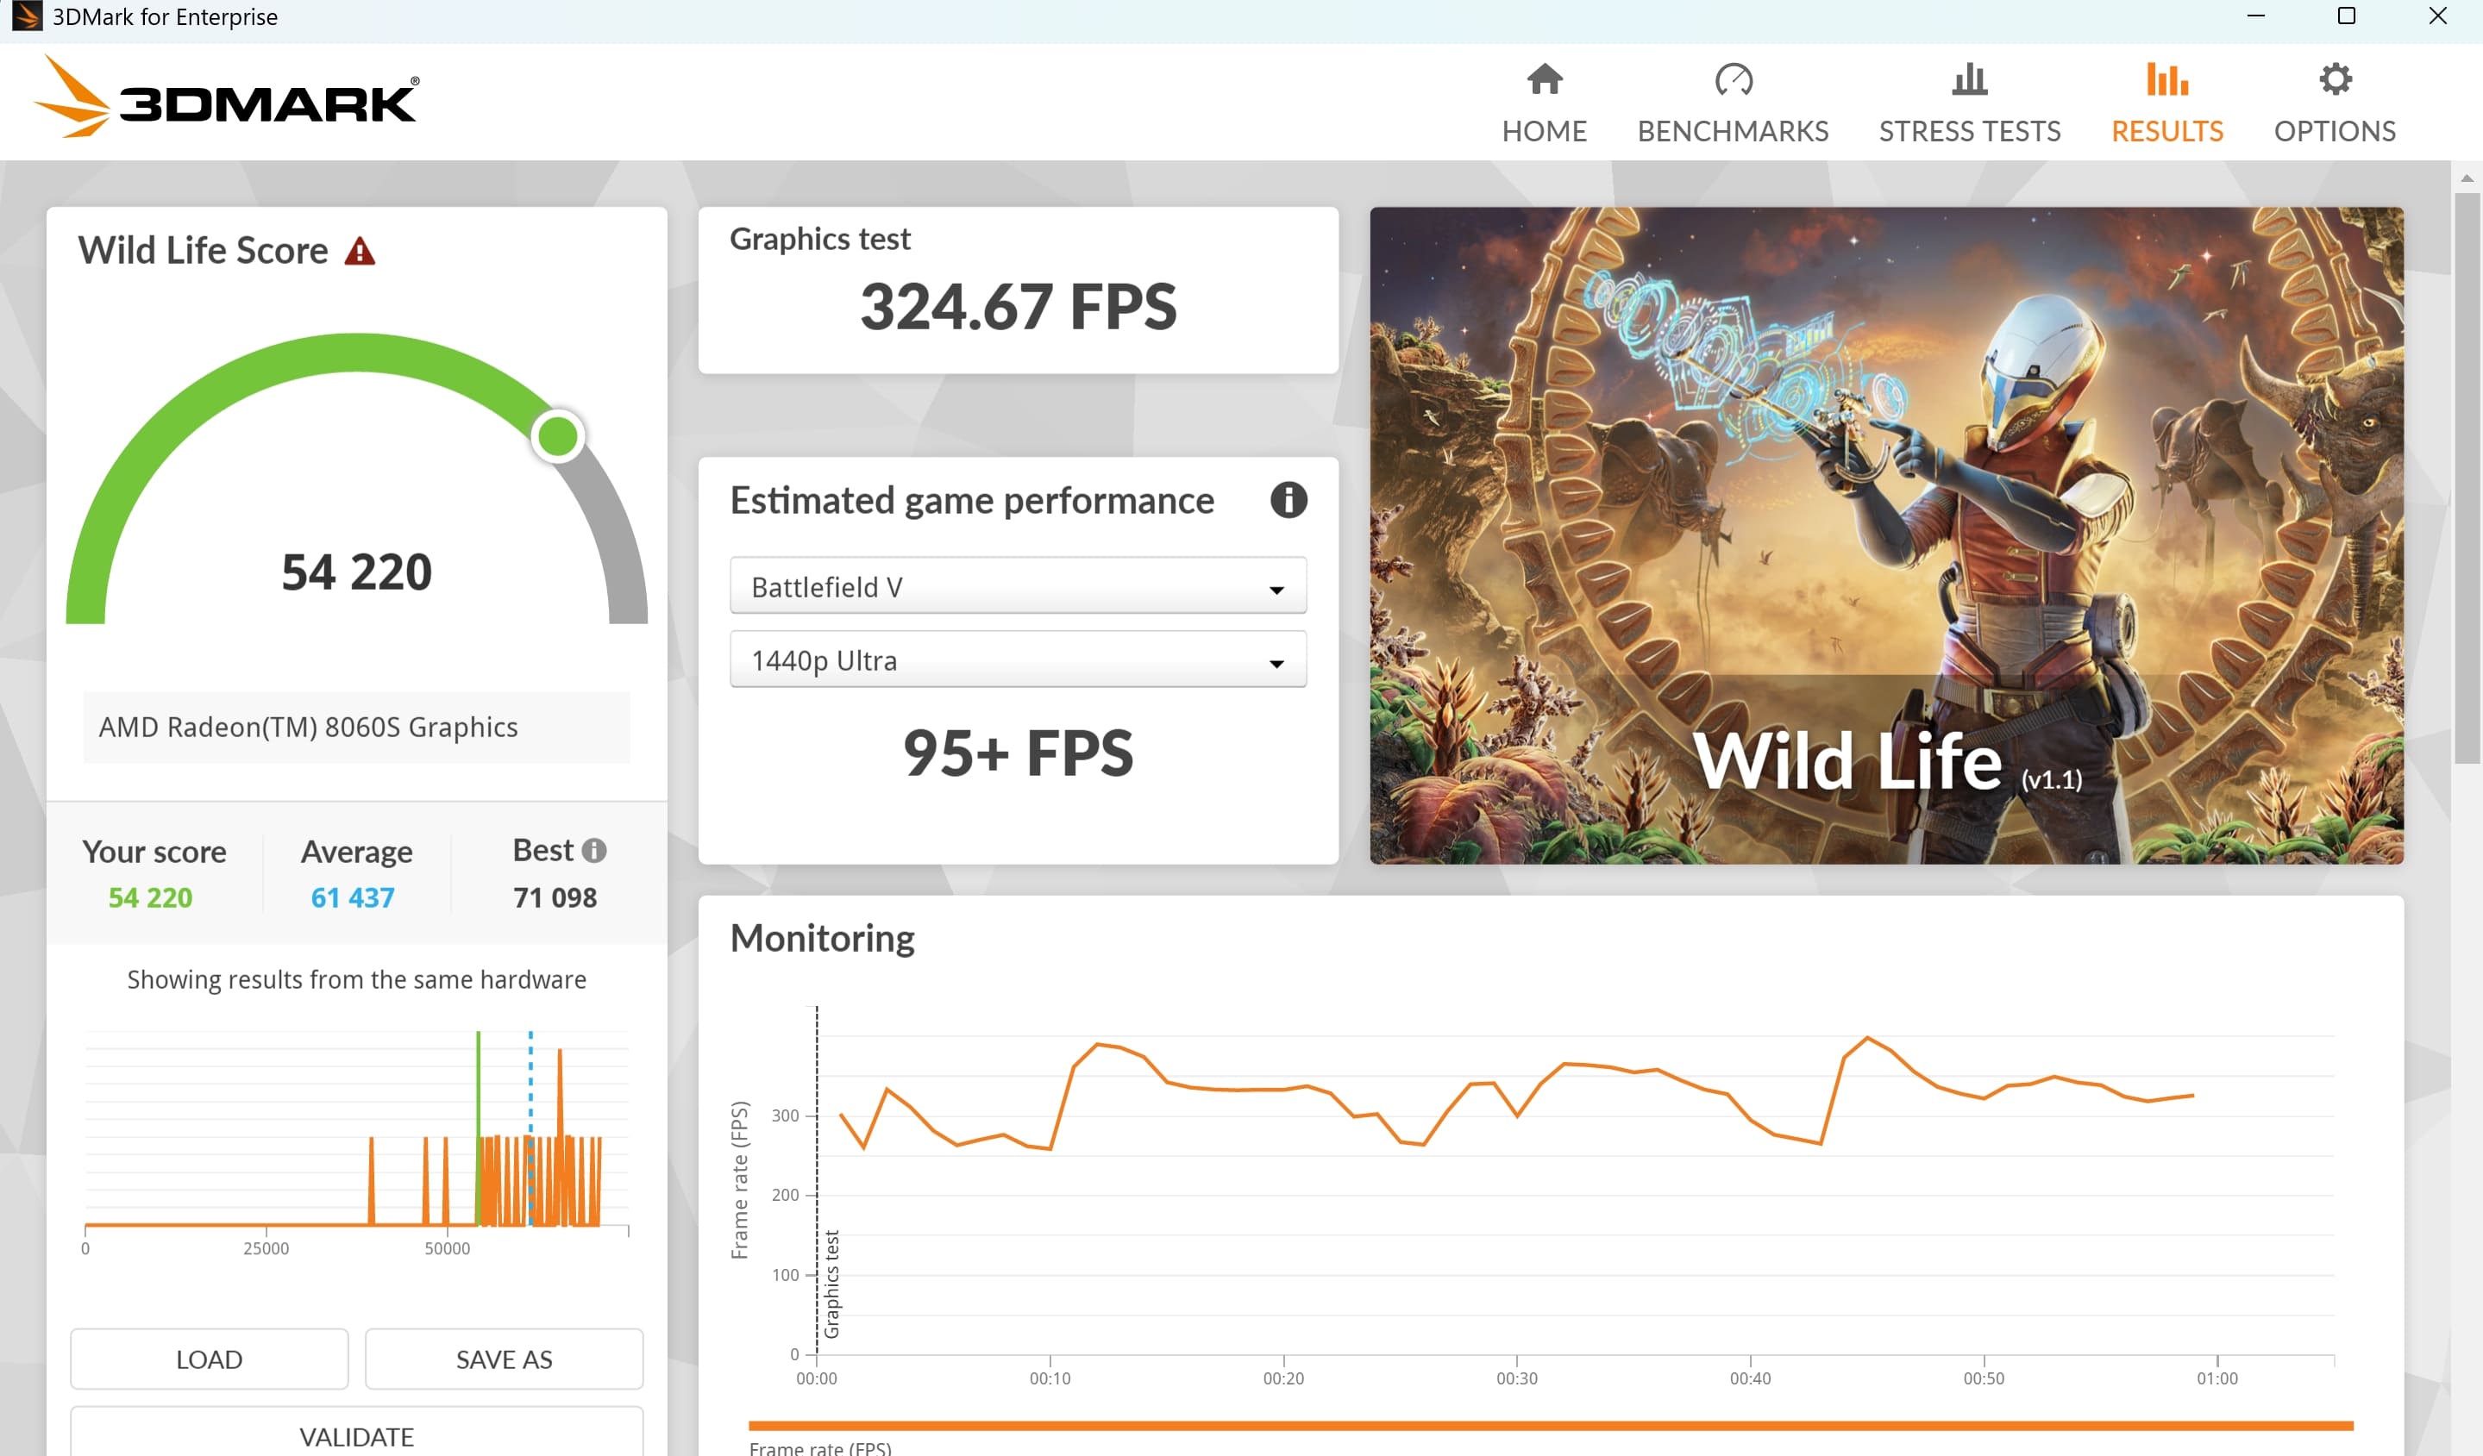Click the Stress Tests bar chart icon
This screenshot has height=1456, width=2483.
pos(1969,80)
